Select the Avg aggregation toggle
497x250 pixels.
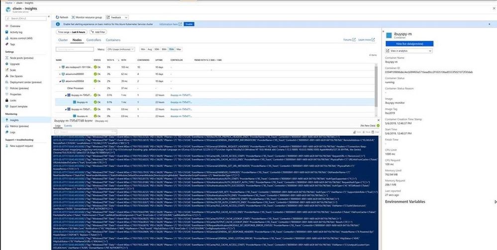(150, 49)
